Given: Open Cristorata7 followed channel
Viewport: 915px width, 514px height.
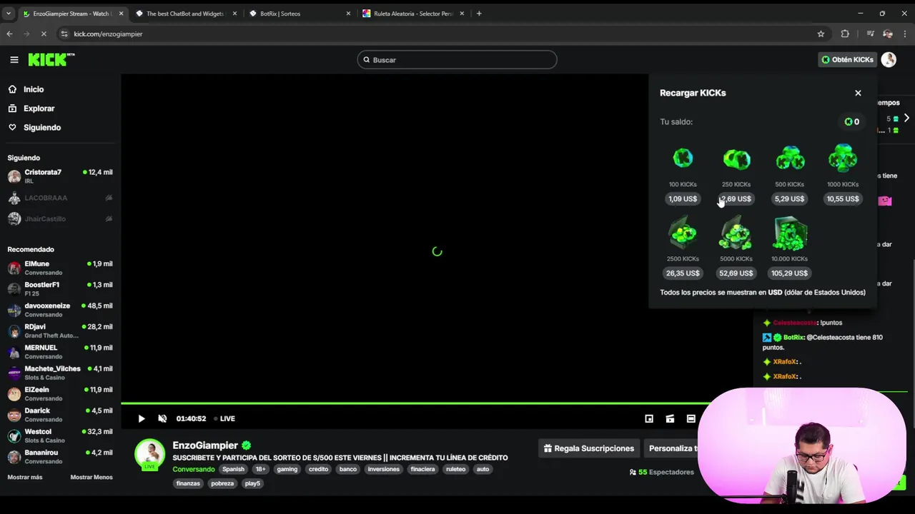Looking at the screenshot, I should (x=60, y=176).
